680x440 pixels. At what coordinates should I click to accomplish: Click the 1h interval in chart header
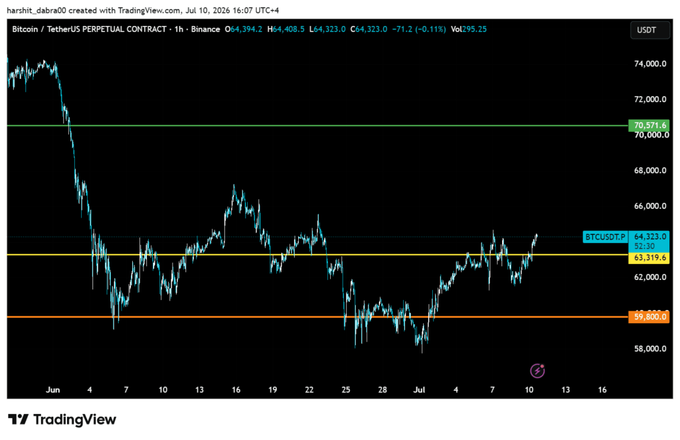tap(179, 29)
